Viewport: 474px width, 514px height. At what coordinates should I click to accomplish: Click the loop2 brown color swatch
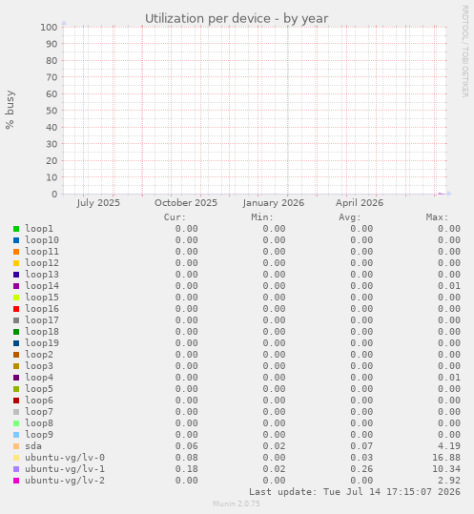(16, 355)
